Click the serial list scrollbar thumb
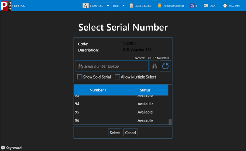The width and height of the screenshot is (246, 151). [x=170, y=121]
